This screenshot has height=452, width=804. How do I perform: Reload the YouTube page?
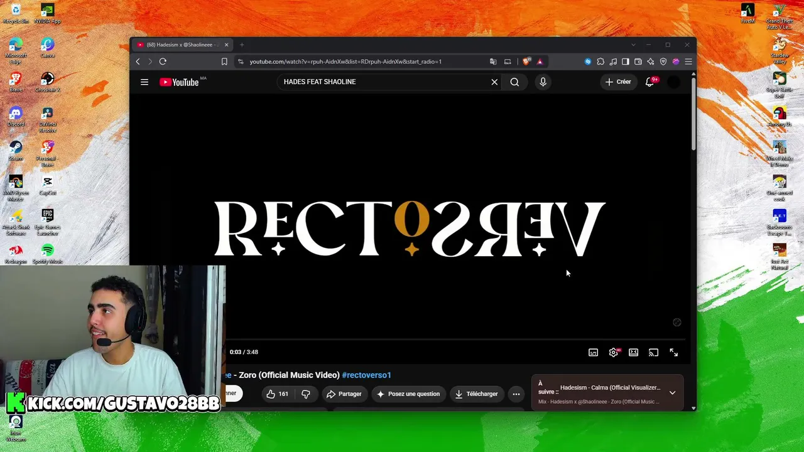[x=163, y=62]
